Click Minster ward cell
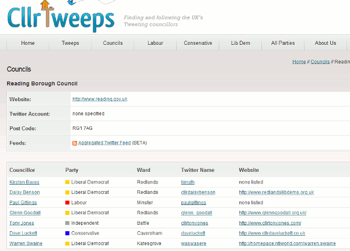 (145, 203)
